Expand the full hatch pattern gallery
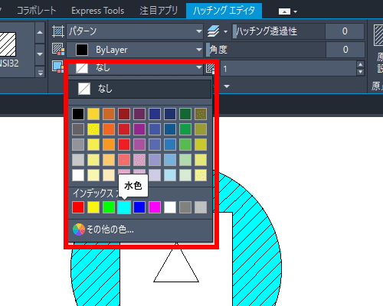This screenshot has height=306, width=383. (40, 73)
